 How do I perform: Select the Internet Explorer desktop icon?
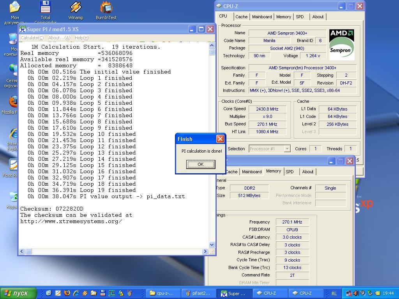12,139
